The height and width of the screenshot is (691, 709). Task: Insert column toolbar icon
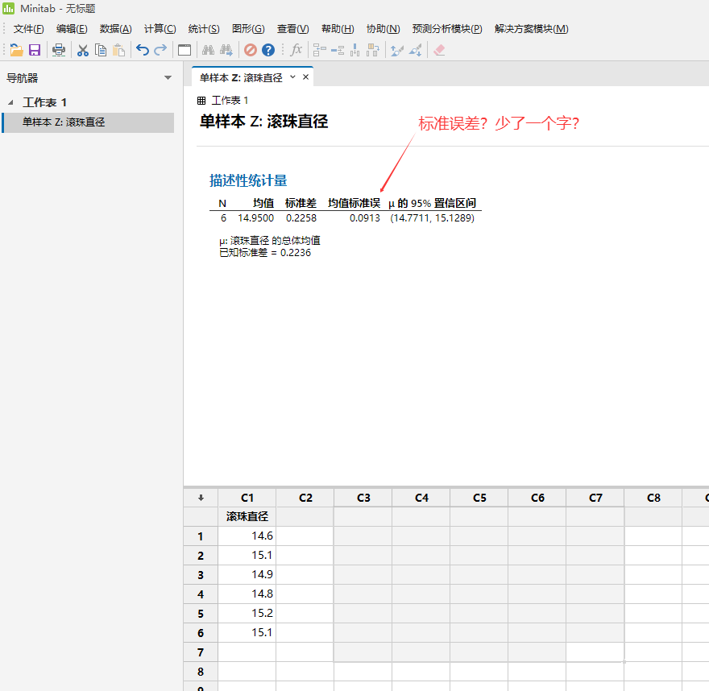point(355,50)
